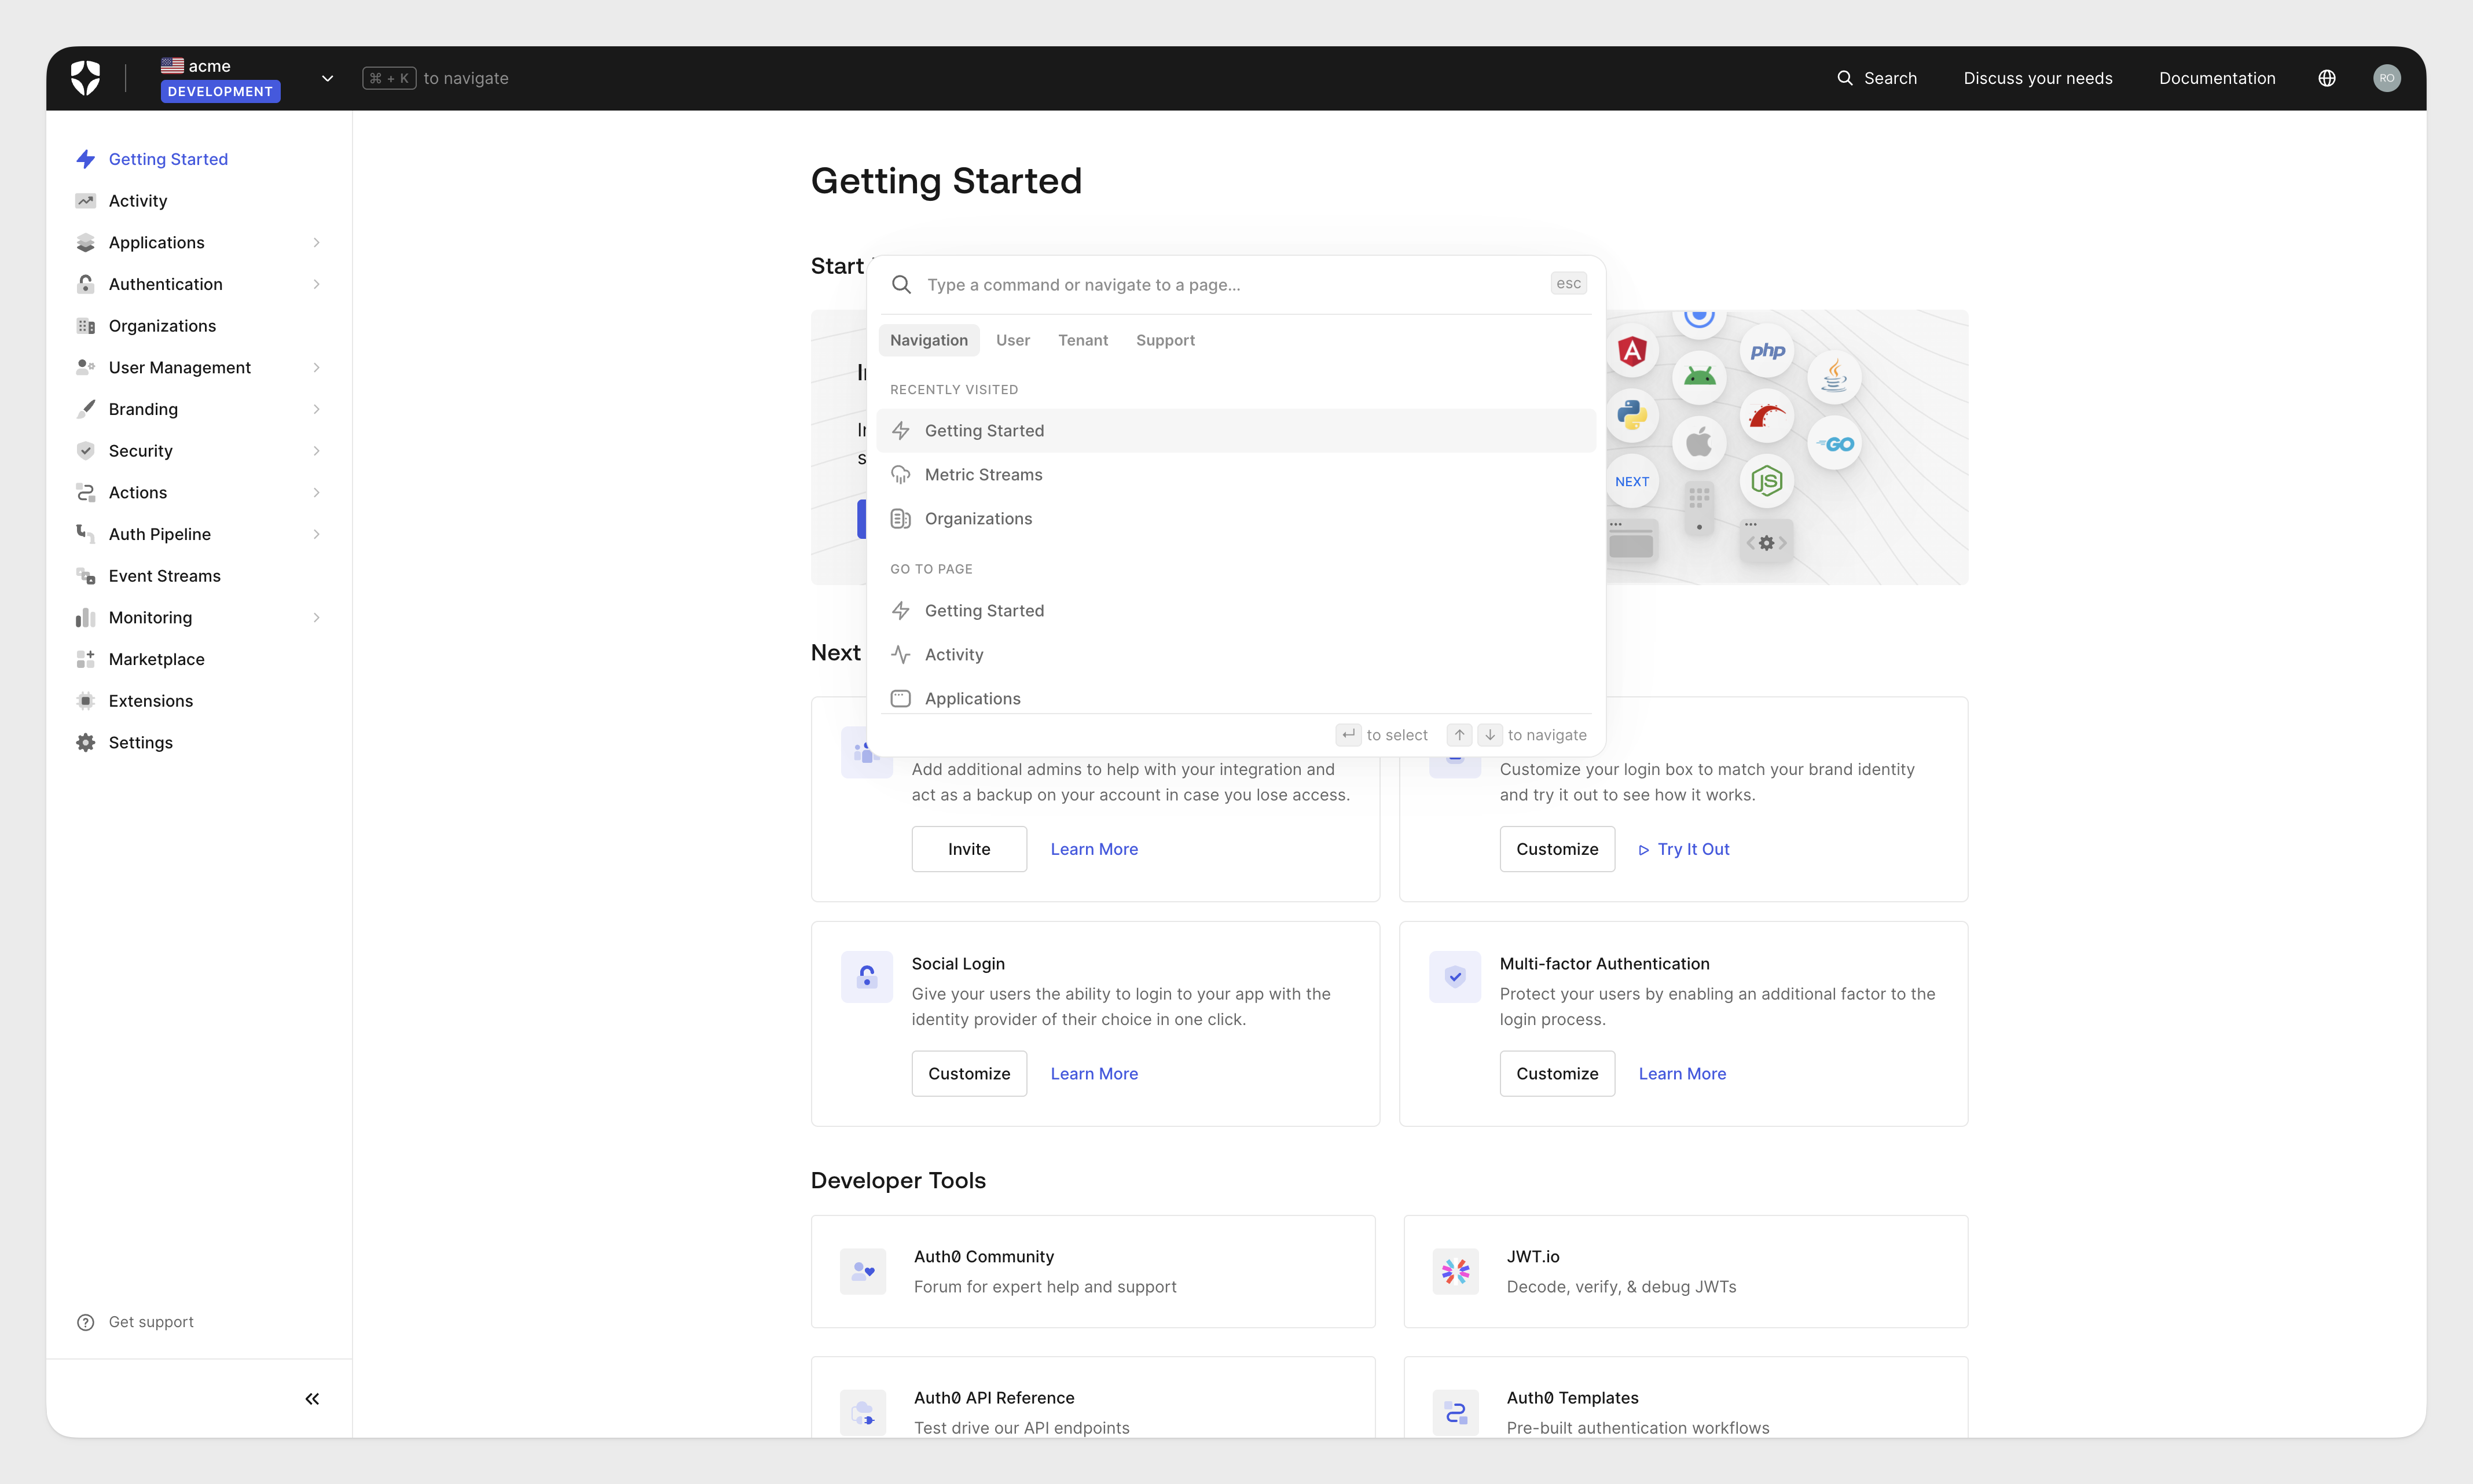Click the Get support question mark icon

tap(86, 1322)
